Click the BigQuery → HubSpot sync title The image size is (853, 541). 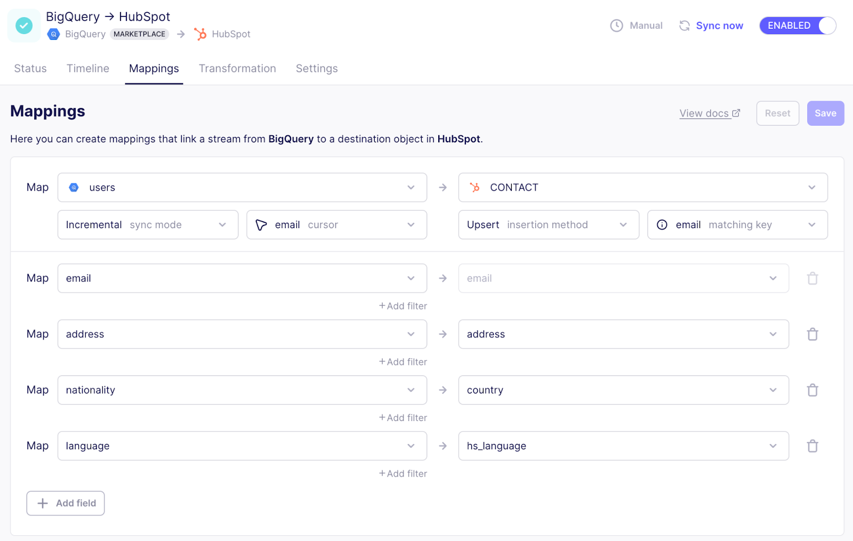(108, 17)
